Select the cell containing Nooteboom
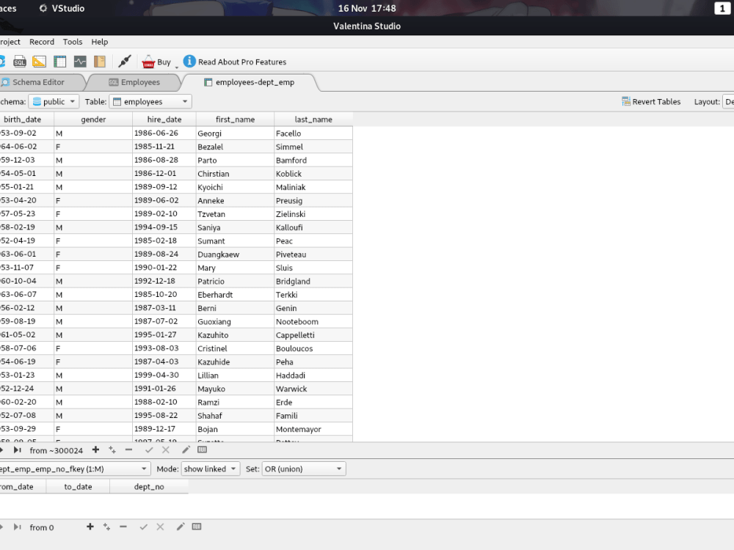The image size is (734, 550). click(x=313, y=321)
